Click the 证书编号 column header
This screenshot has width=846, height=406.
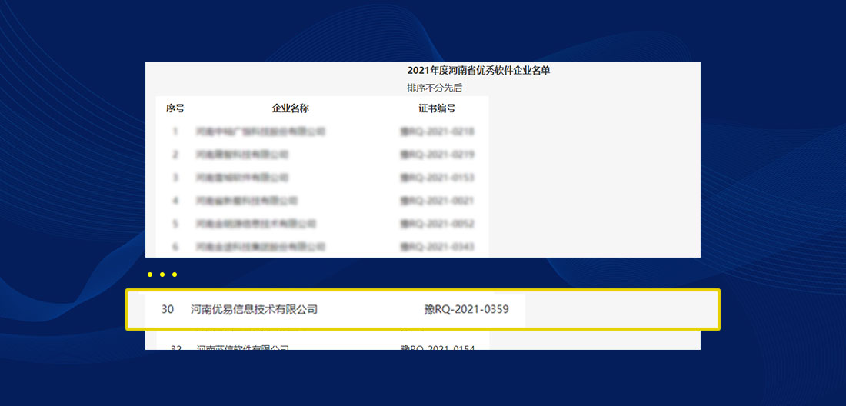coord(437,108)
